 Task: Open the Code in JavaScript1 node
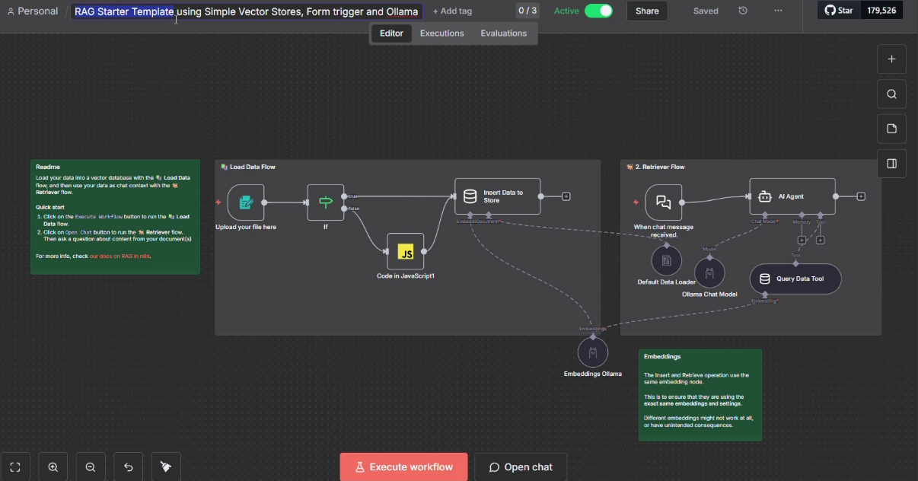[406, 252]
